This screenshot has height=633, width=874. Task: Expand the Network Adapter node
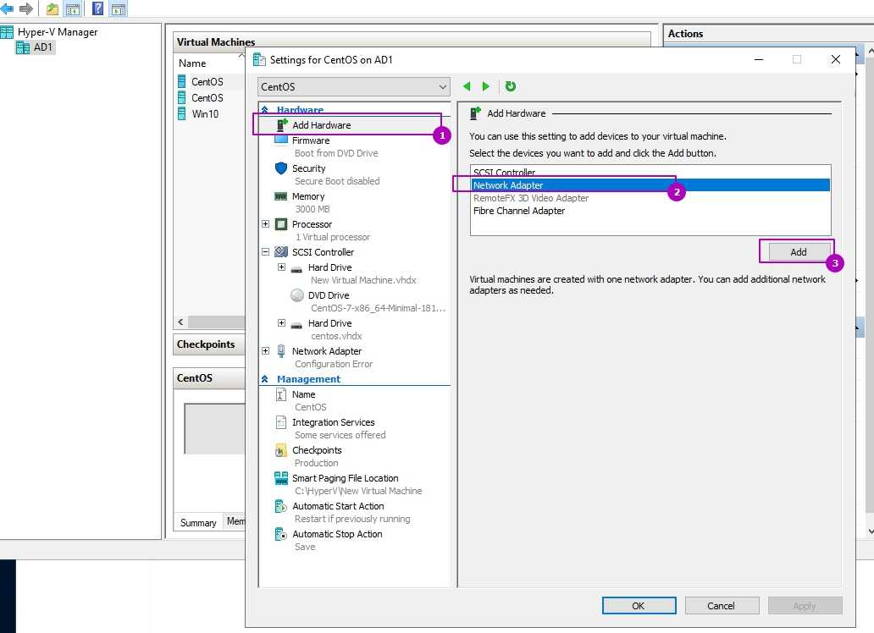tap(266, 351)
